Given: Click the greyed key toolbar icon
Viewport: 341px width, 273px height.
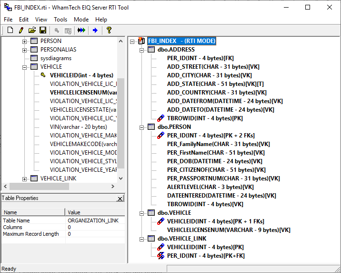Looking at the screenshot, I should [x=57, y=30].
